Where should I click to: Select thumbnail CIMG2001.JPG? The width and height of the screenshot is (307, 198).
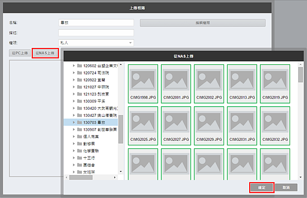176,84
